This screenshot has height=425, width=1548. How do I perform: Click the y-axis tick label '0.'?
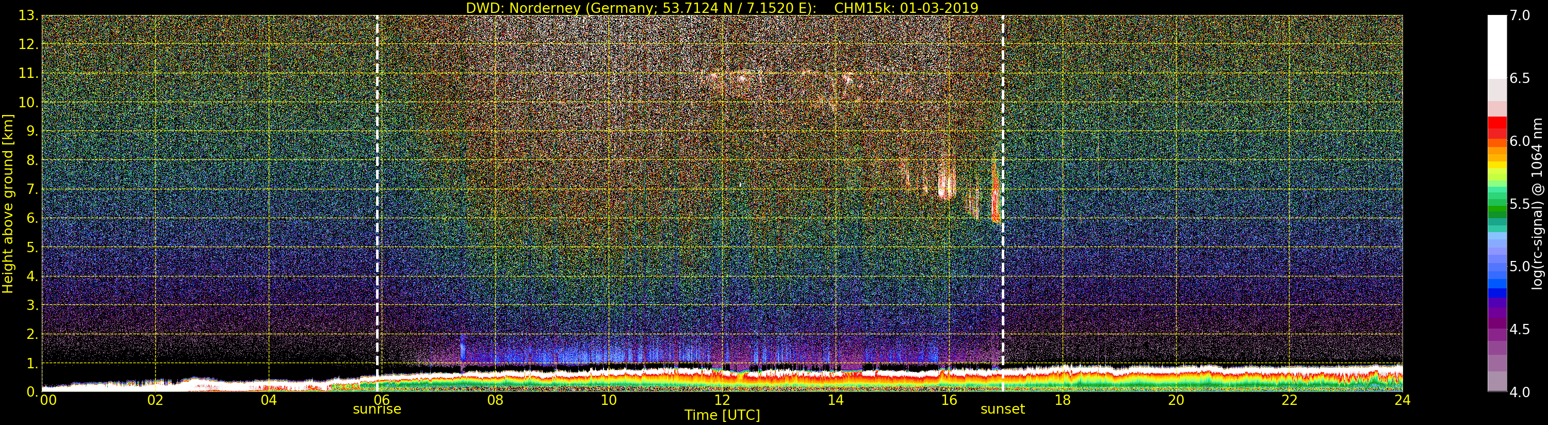click(32, 391)
